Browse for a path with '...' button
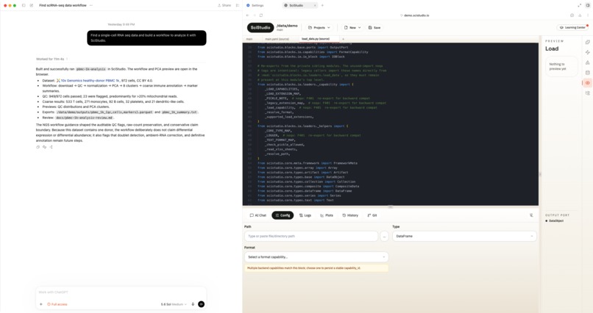 pyautogui.click(x=384, y=236)
